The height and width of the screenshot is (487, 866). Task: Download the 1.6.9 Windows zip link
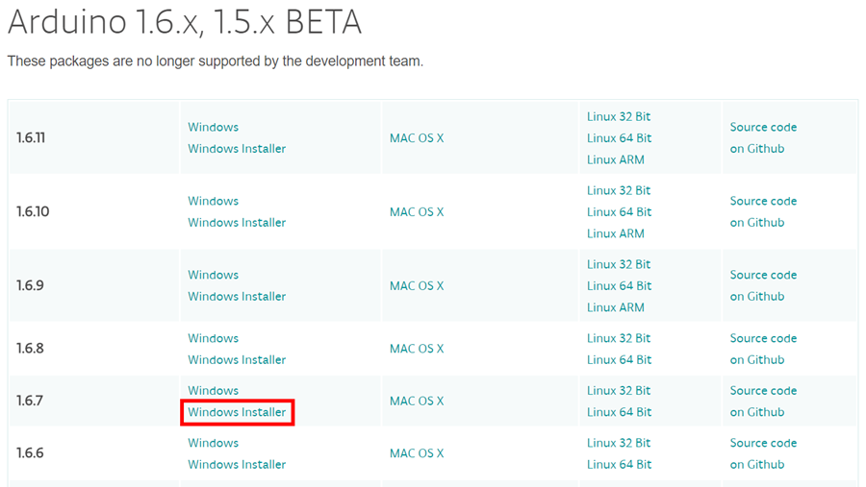[214, 275]
